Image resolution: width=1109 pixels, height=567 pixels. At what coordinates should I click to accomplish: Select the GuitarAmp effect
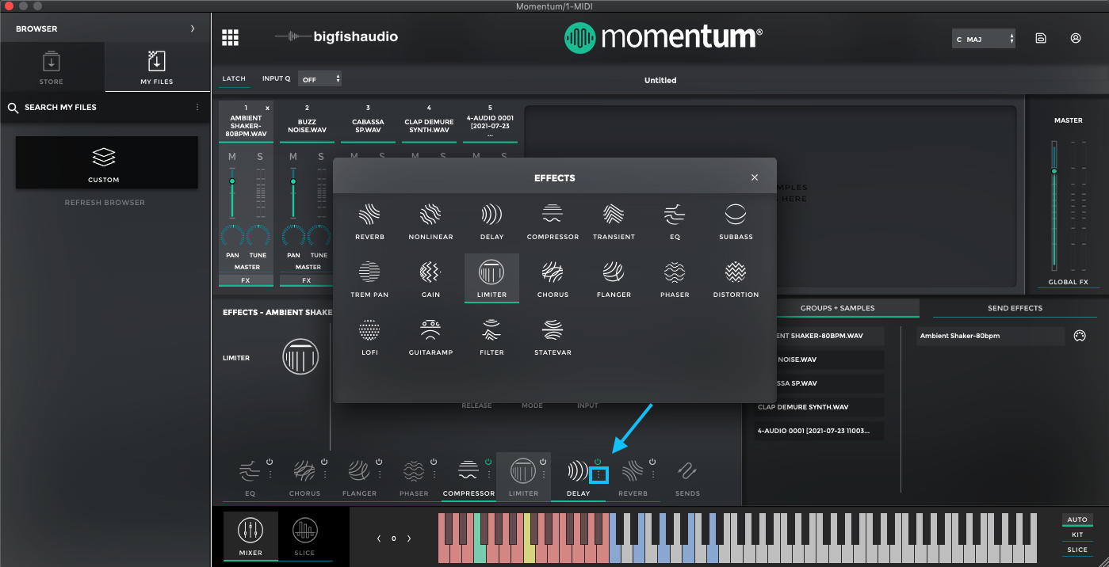coord(430,336)
